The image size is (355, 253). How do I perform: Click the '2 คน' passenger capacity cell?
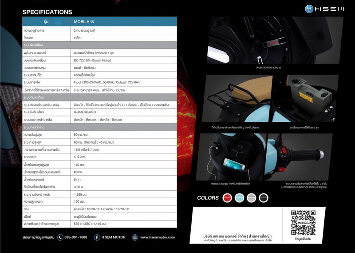(124, 30)
